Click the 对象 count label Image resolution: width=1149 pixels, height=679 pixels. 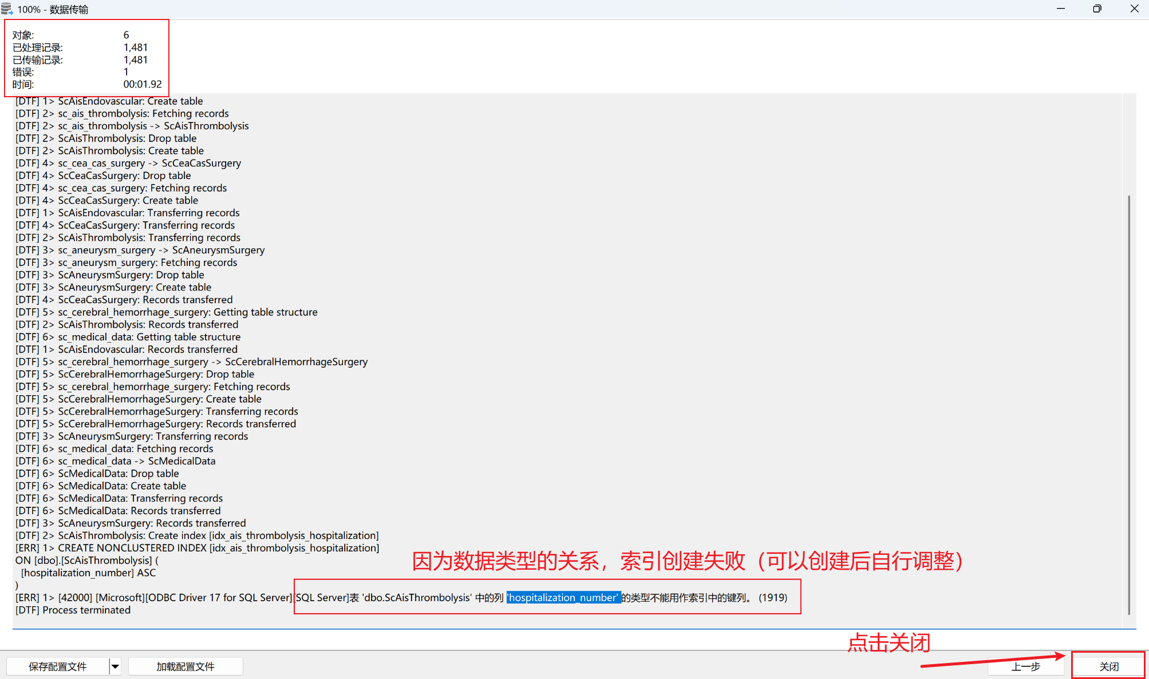pyautogui.click(x=23, y=35)
